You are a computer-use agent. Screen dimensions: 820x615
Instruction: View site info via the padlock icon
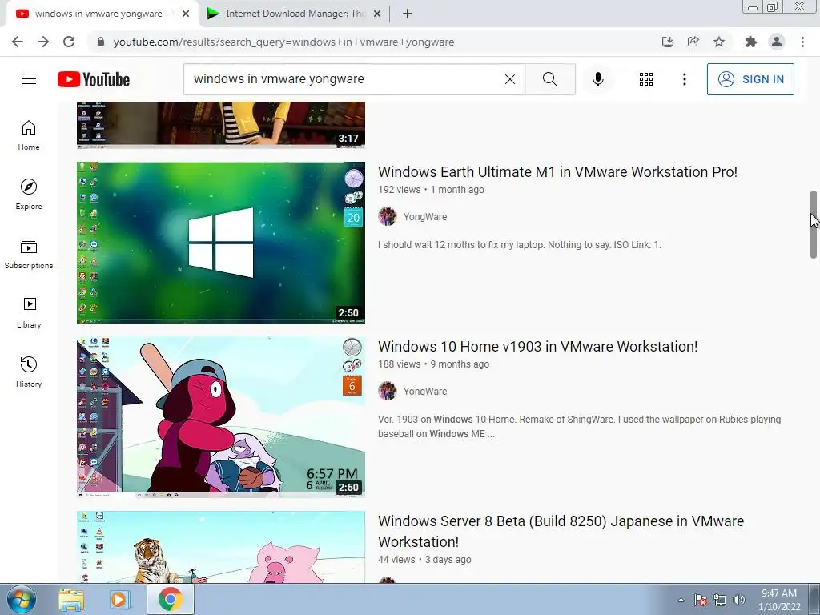pos(101,42)
